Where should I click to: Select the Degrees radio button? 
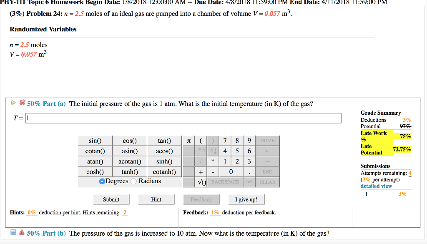(x=102, y=181)
